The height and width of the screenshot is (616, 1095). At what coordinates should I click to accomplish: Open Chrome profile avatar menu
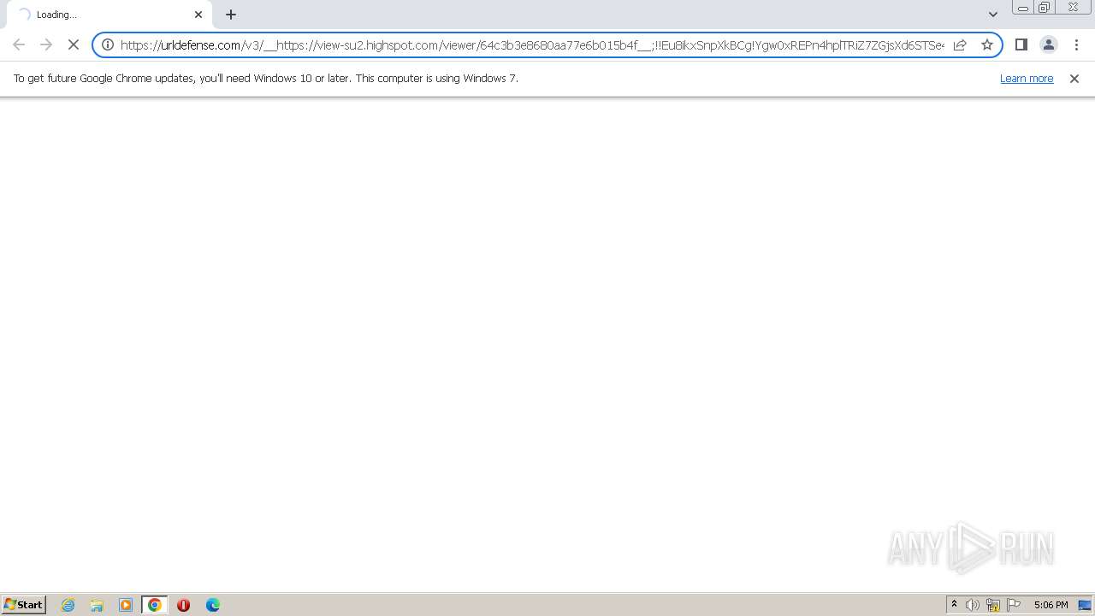(1048, 44)
